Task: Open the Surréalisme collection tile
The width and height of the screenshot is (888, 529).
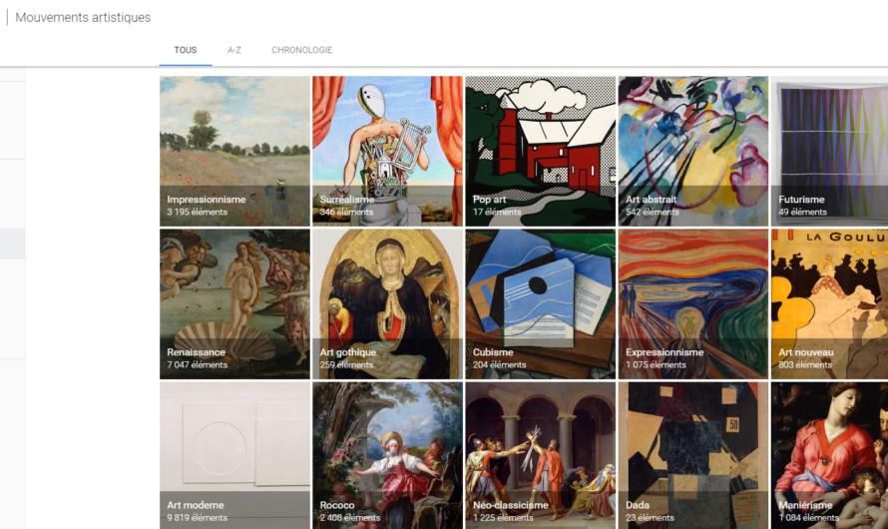Action: coord(387,152)
